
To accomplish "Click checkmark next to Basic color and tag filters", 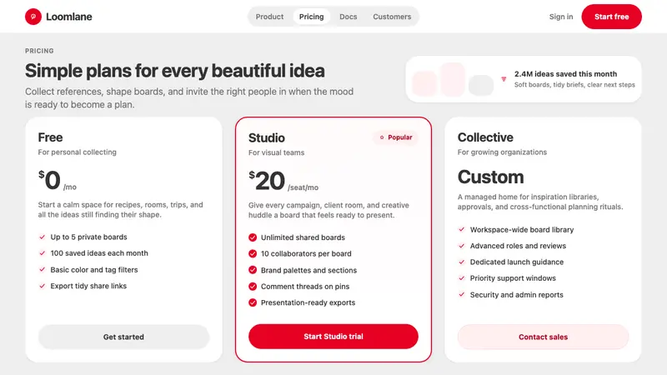I will click(x=43, y=269).
